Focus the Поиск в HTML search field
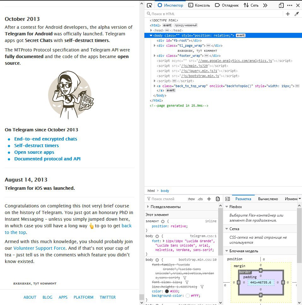302x305 pixels. (214, 14)
